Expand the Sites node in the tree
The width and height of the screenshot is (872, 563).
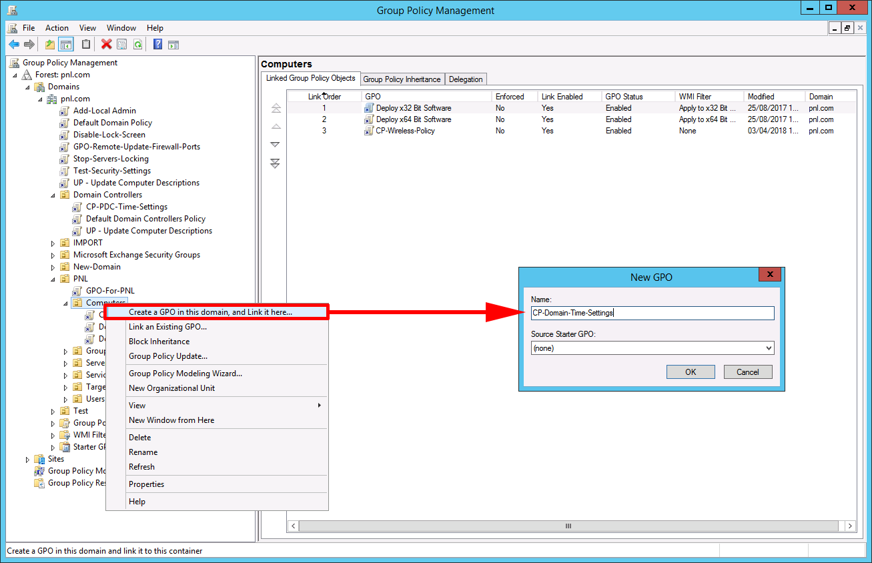pos(27,458)
